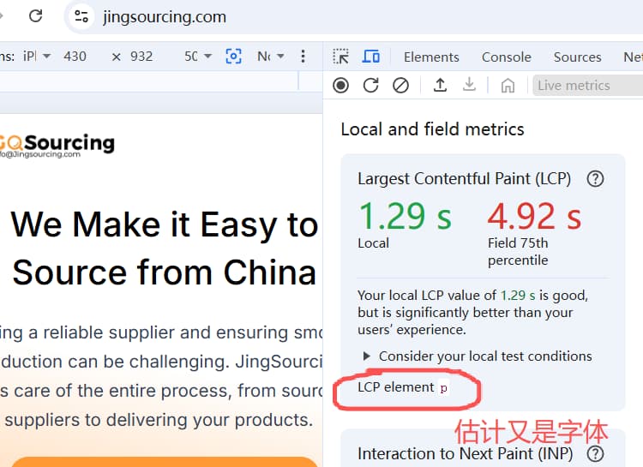
Task: Switch to the Console tab
Action: coord(507,57)
